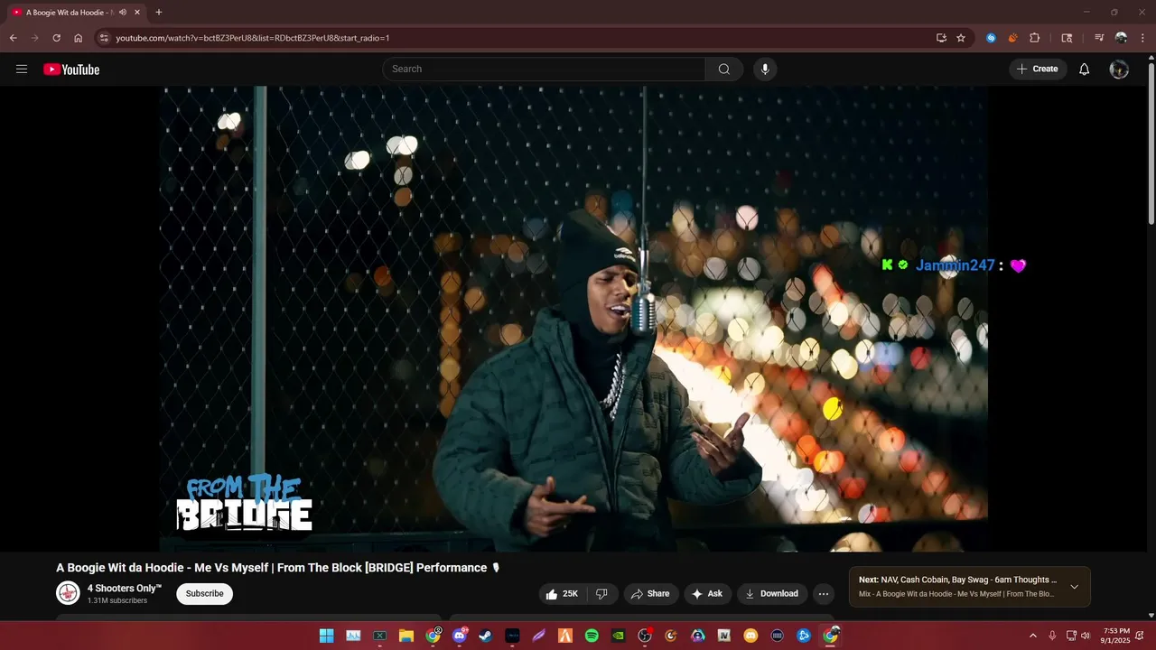This screenshot has height=650, width=1156.
Task: Open the 4 Shooters Only channel name
Action: point(125,588)
